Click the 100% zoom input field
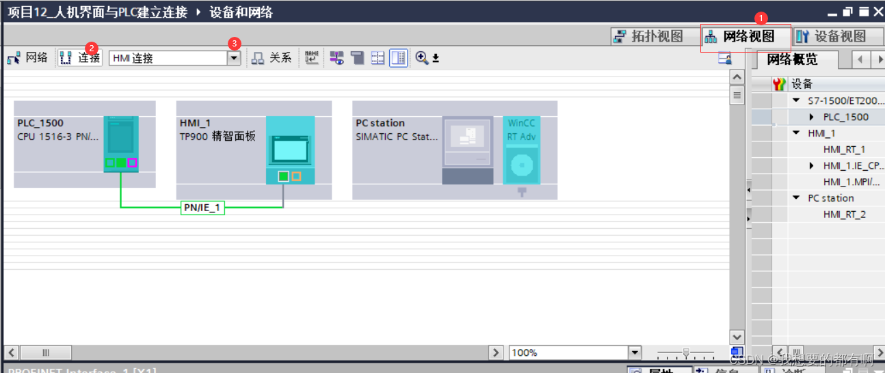 click(x=569, y=353)
